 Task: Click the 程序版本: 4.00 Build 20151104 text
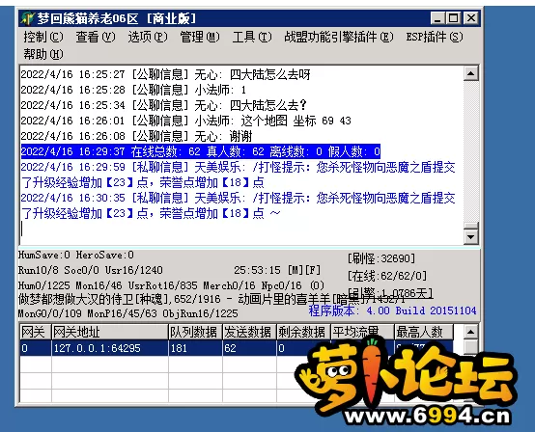pos(392,310)
